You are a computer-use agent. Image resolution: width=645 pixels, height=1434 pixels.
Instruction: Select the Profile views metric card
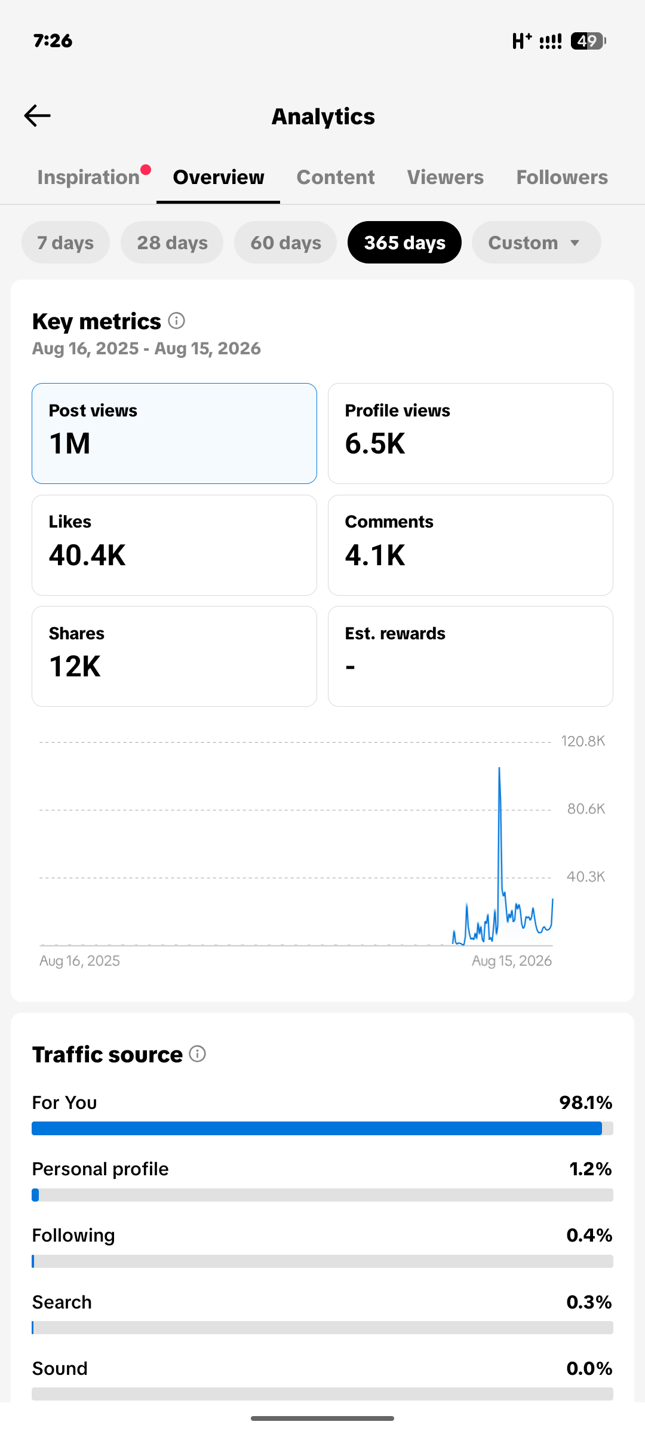point(471,433)
